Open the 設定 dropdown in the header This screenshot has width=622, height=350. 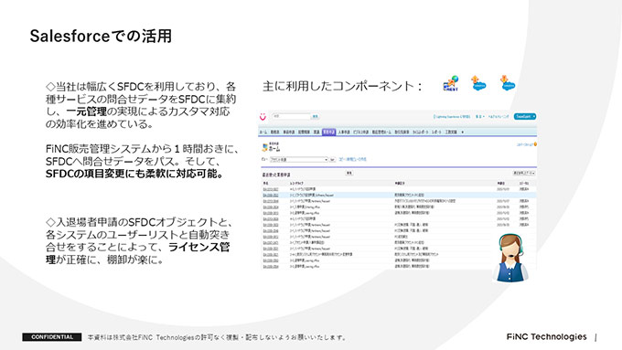pyautogui.click(x=479, y=117)
